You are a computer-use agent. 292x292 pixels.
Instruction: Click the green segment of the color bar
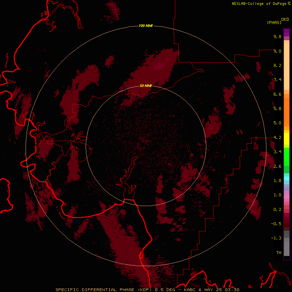pos(286,158)
